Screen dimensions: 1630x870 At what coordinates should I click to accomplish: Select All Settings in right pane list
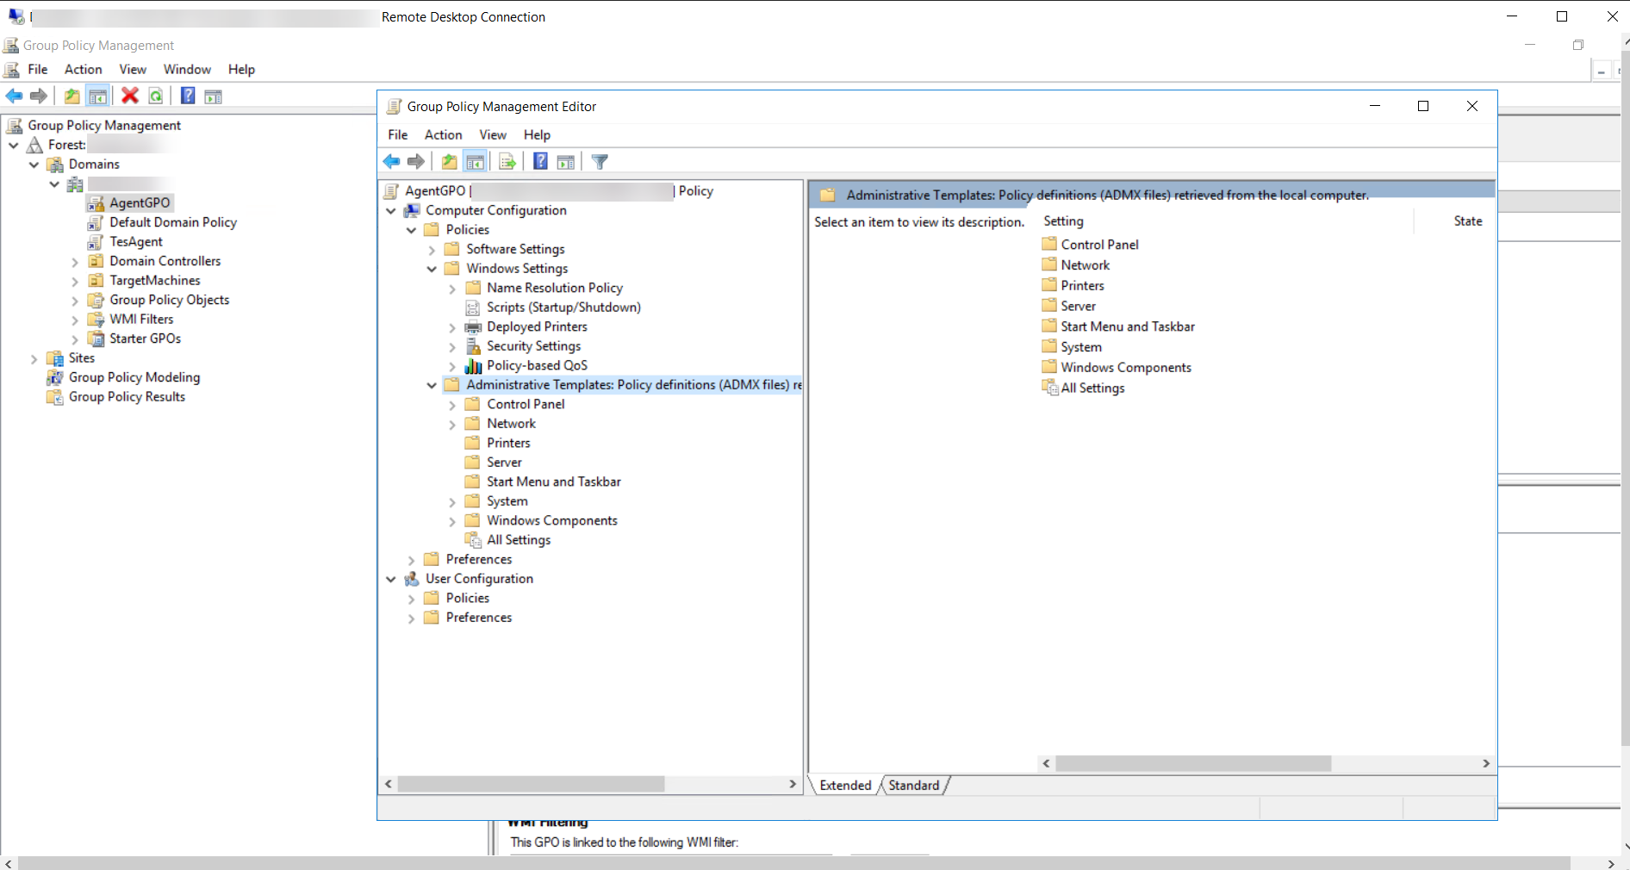coord(1092,388)
